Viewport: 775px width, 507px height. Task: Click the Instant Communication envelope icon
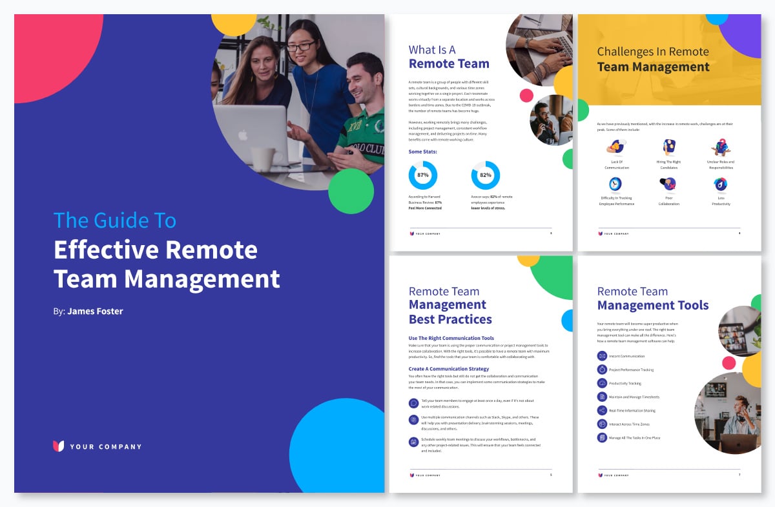point(602,356)
